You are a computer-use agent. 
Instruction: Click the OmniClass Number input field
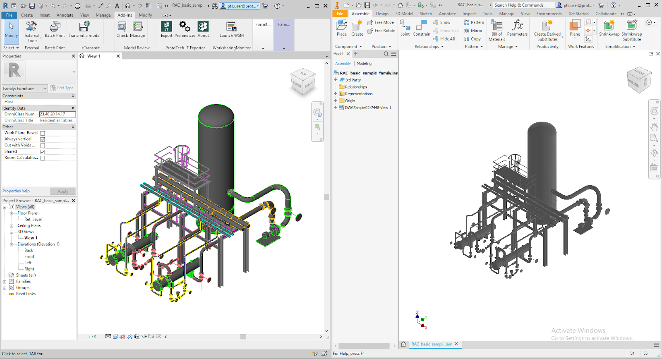pos(58,114)
